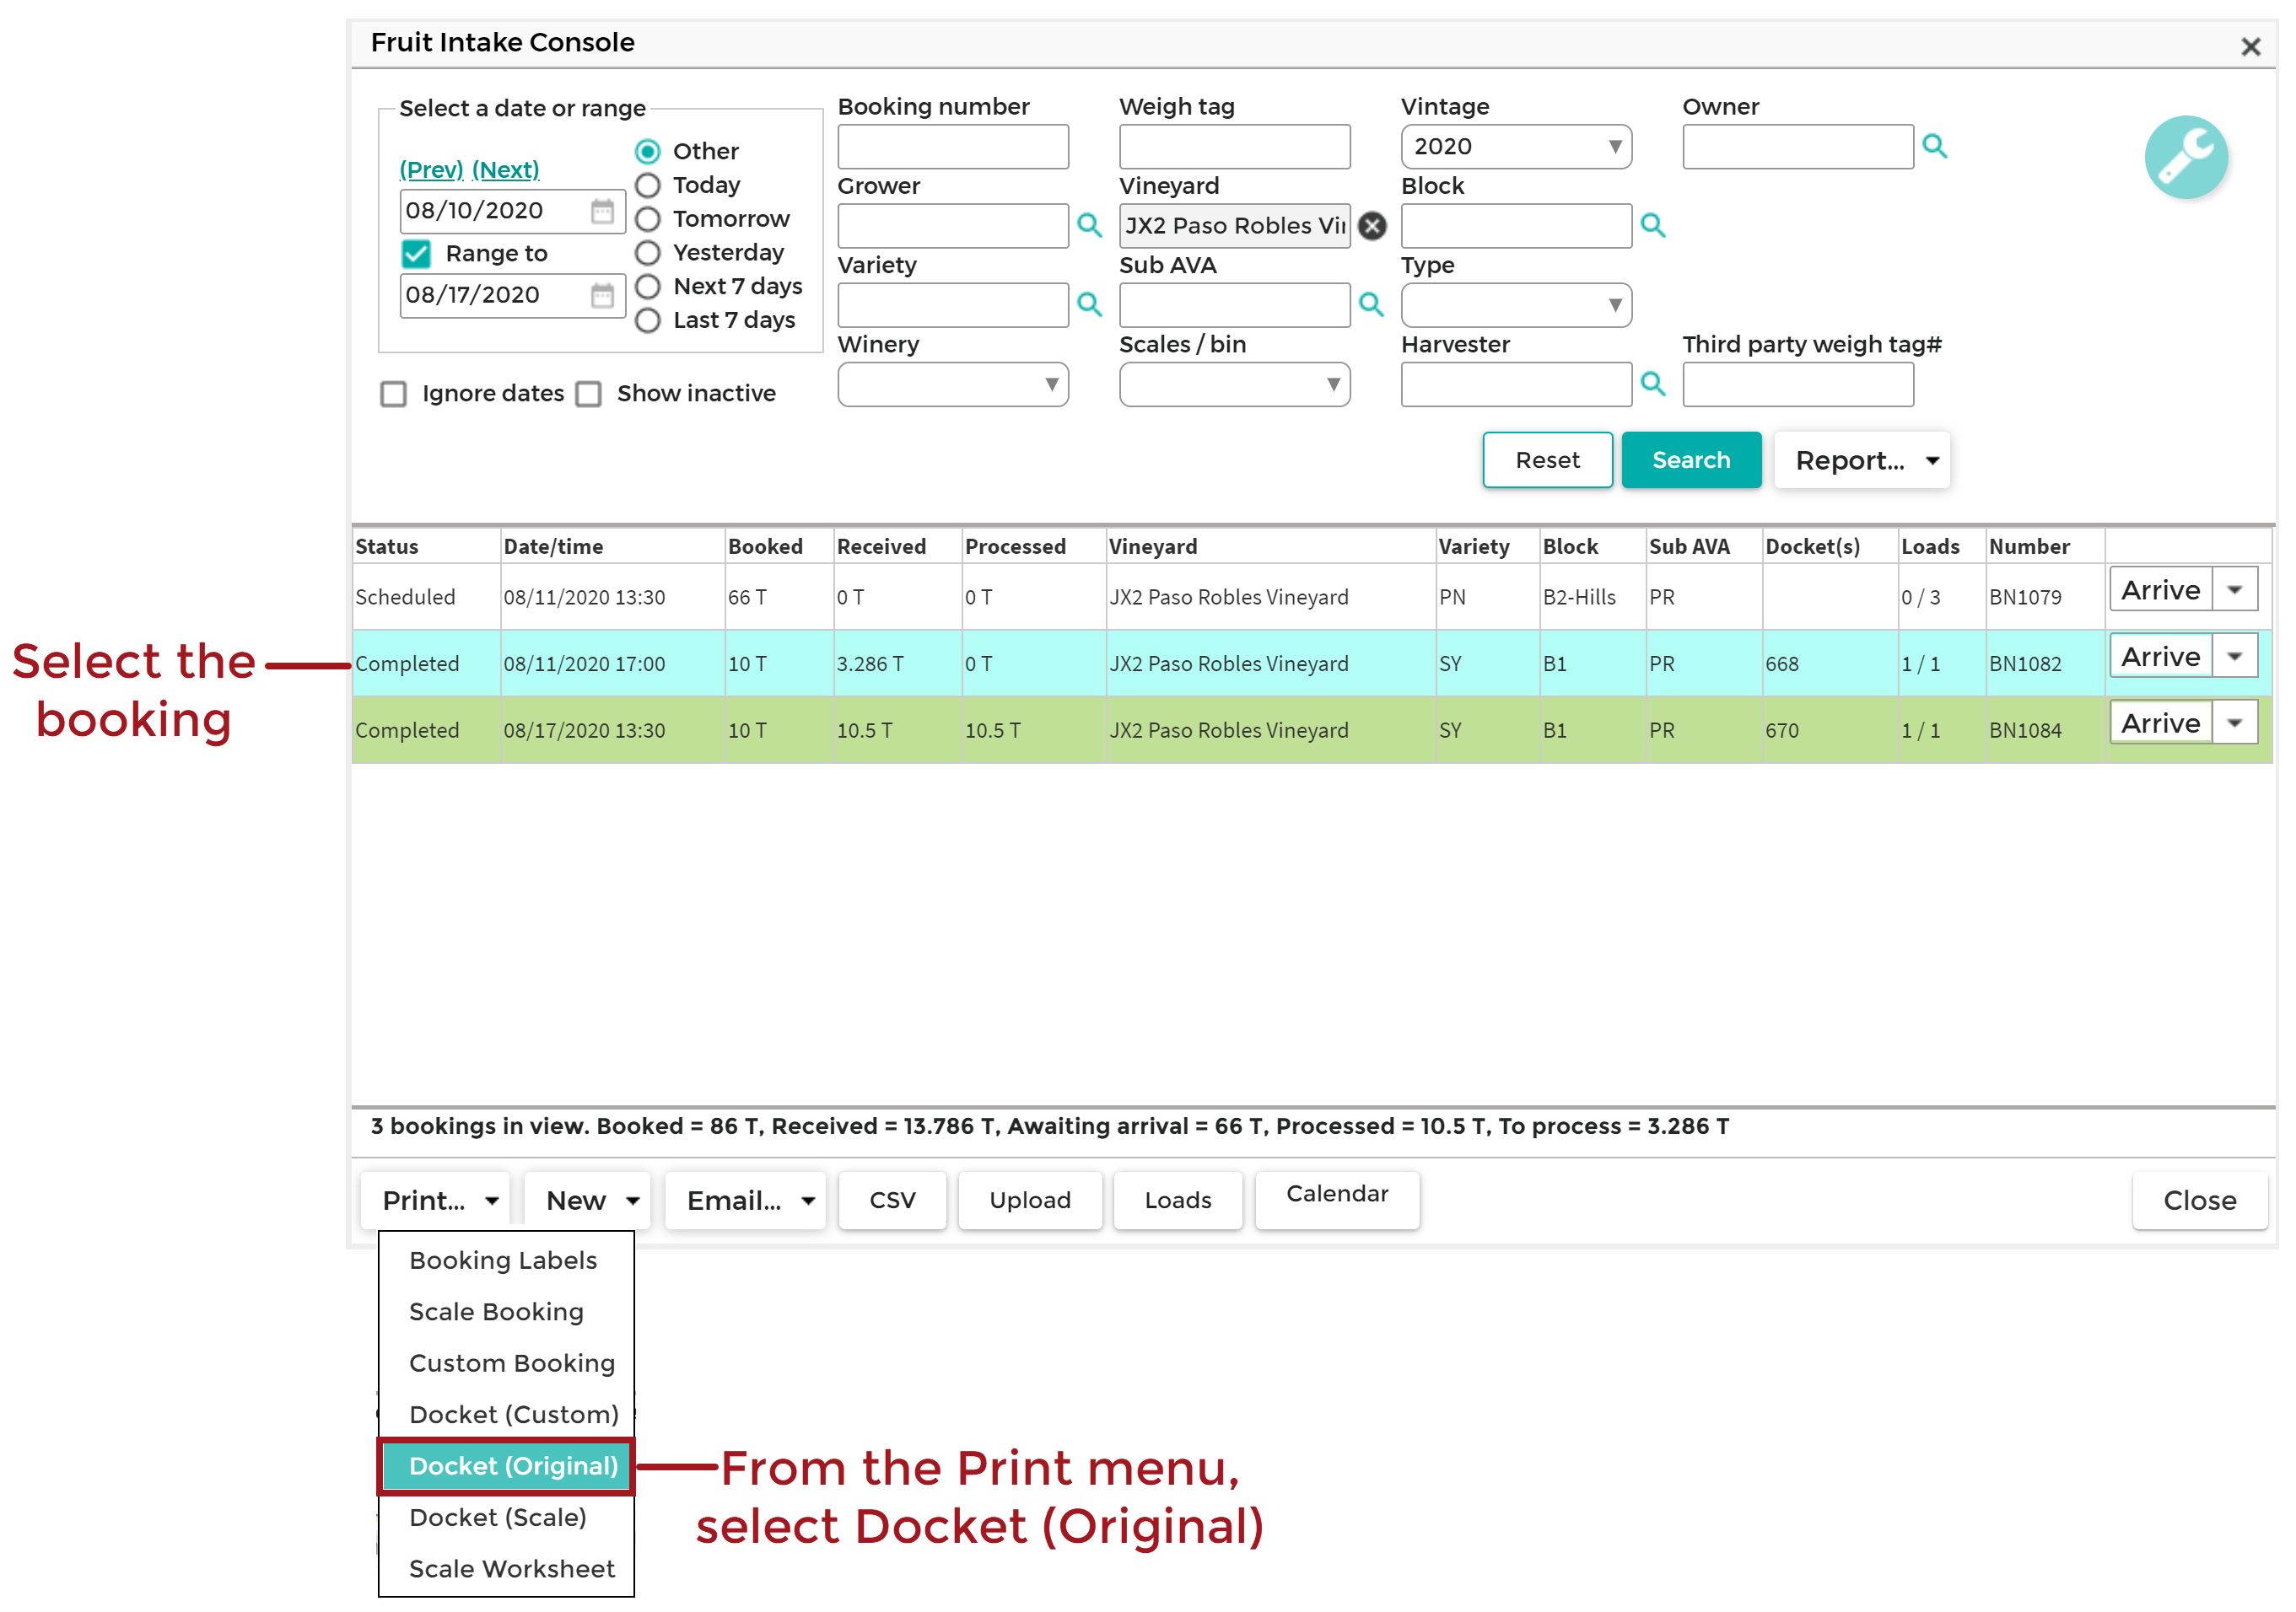Open calendar picker for 08/10/2020 date
This screenshot has width=2296, height=1612.
(x=602, y=211)
